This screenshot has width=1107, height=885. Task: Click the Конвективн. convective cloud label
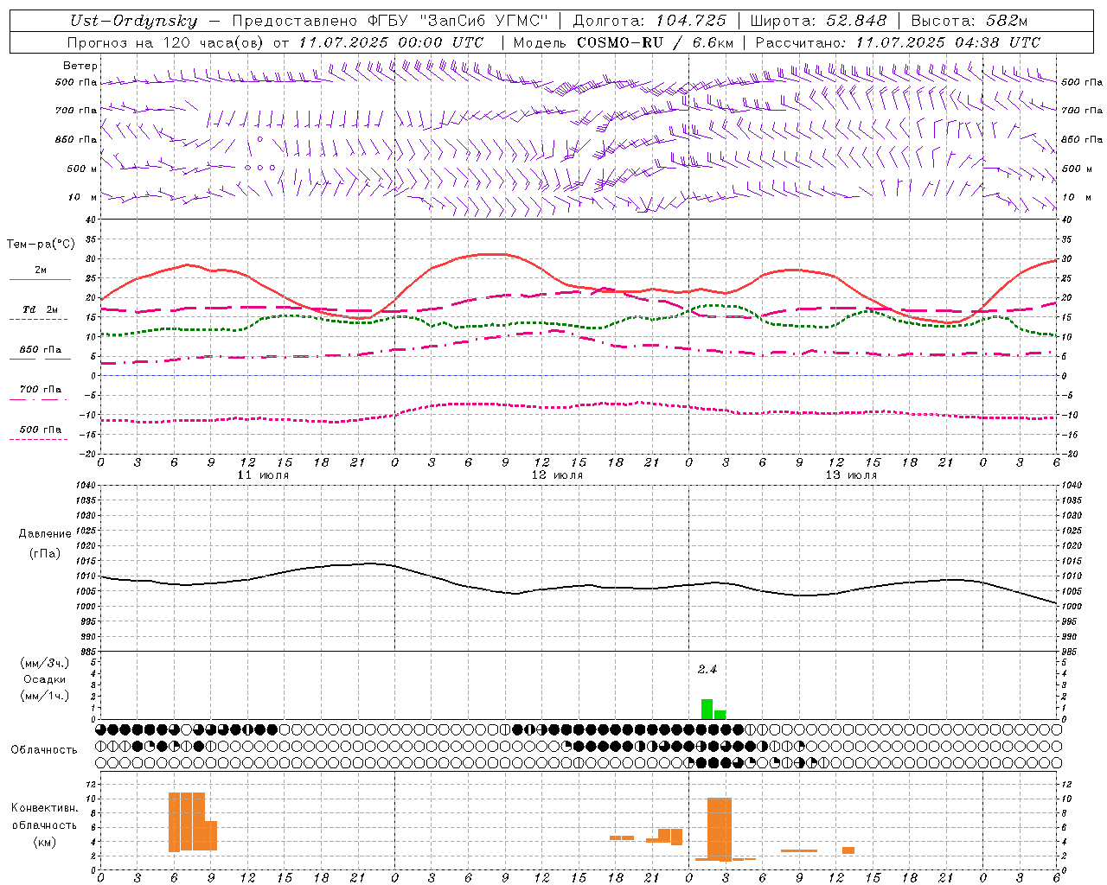(x=45, y=808)
